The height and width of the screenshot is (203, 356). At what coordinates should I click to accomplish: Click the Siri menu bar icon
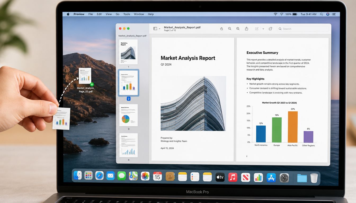(x=328, y=14)
